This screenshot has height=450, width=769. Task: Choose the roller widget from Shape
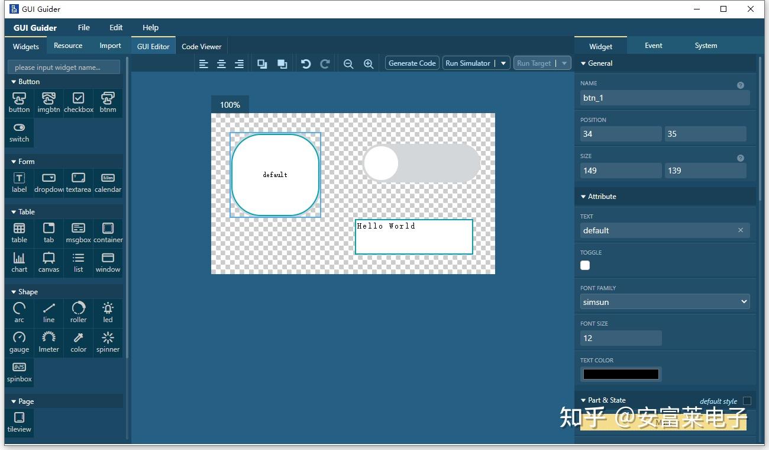tap(78, 313)
